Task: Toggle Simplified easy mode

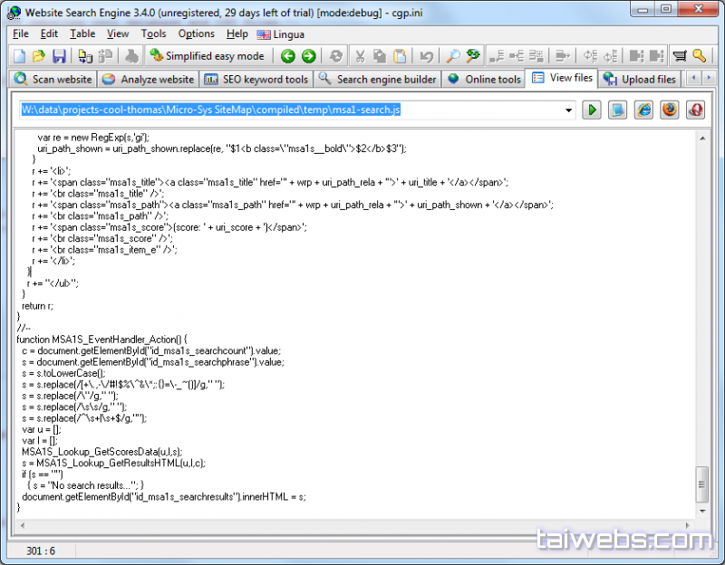Action: [x=208, y=56]
